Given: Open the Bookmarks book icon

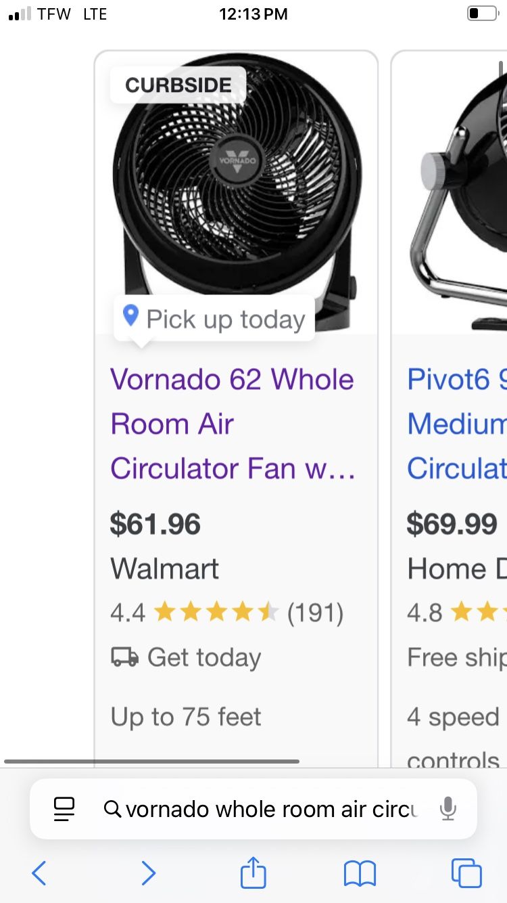Looking at the screenshot, I should point(360,873).
